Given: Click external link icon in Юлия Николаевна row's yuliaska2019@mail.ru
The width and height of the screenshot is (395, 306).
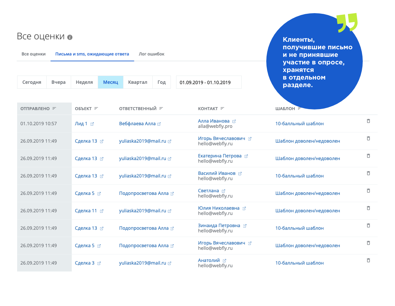Looking at the screenshot, I should tap(170, 211).
